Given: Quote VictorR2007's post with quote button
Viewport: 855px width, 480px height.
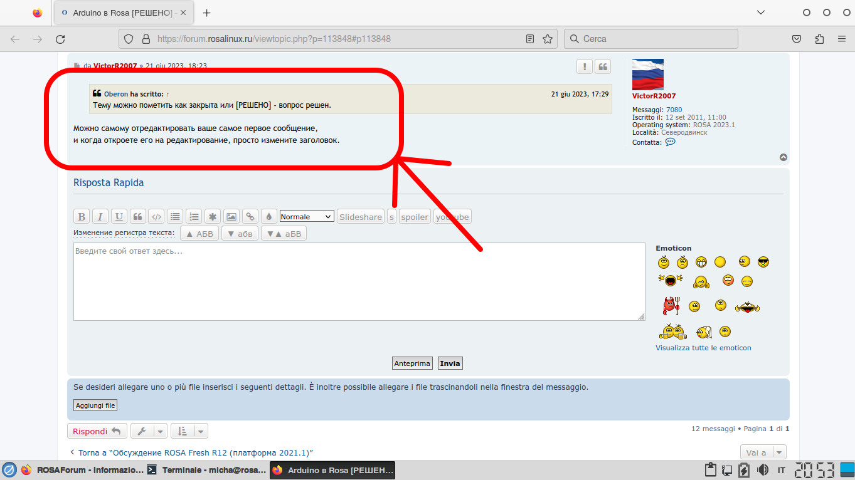Looking at the screenshot, I should point(603,66).
